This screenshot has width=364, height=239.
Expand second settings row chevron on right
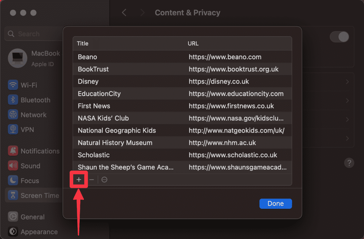point(347,101)
